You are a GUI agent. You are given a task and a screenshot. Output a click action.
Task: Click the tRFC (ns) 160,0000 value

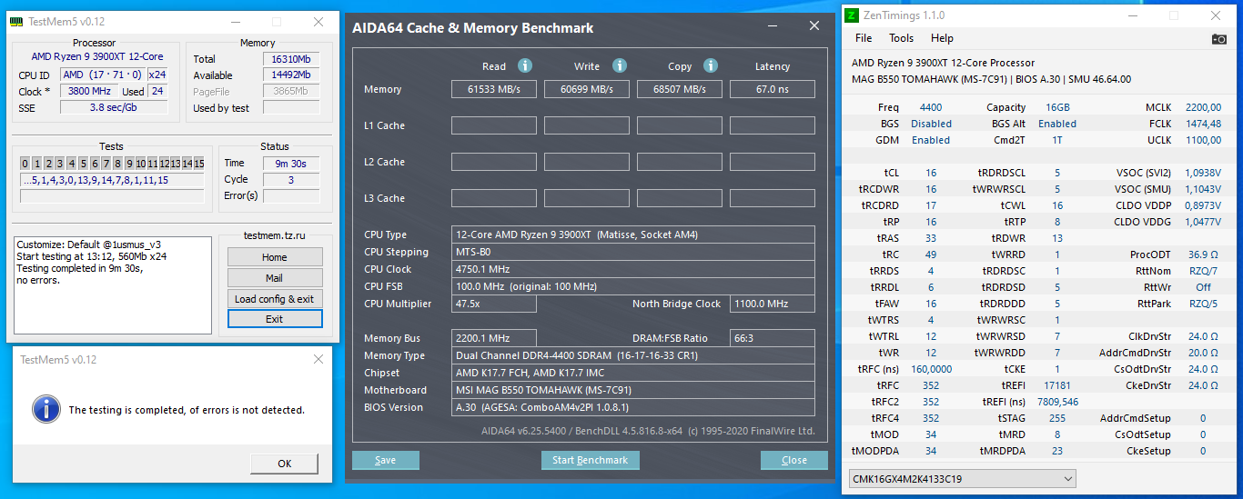pyautogui.click(x=931, y=369)
